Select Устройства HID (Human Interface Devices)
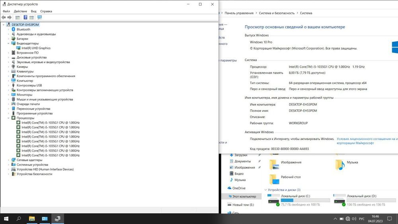Screen dimensions: 398x224 [45, 169]
